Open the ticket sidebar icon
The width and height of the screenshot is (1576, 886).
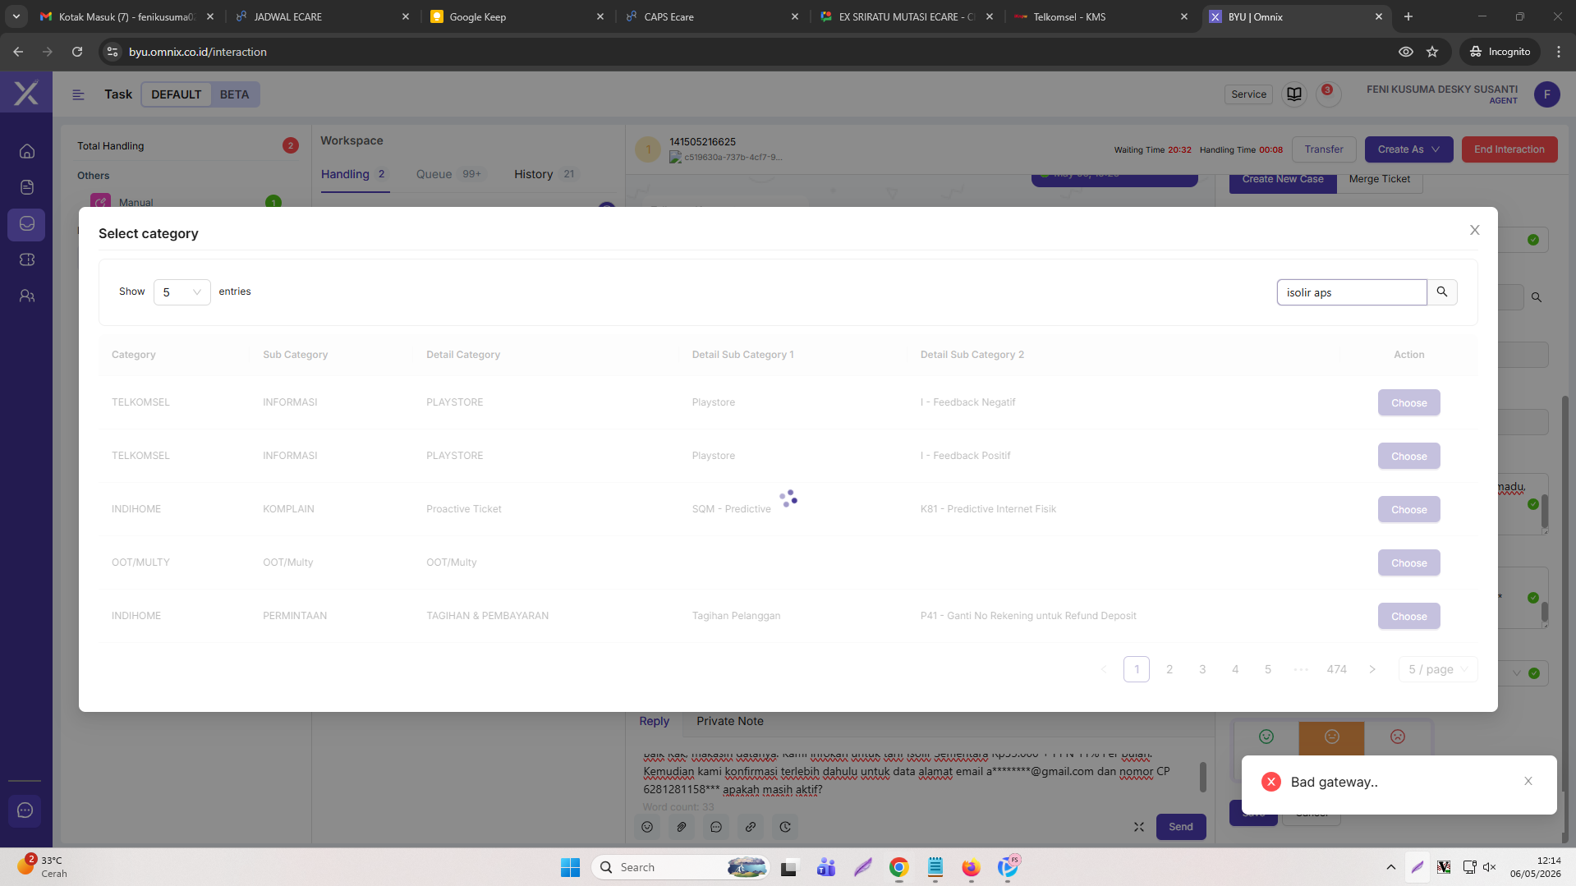coord(26,259)
